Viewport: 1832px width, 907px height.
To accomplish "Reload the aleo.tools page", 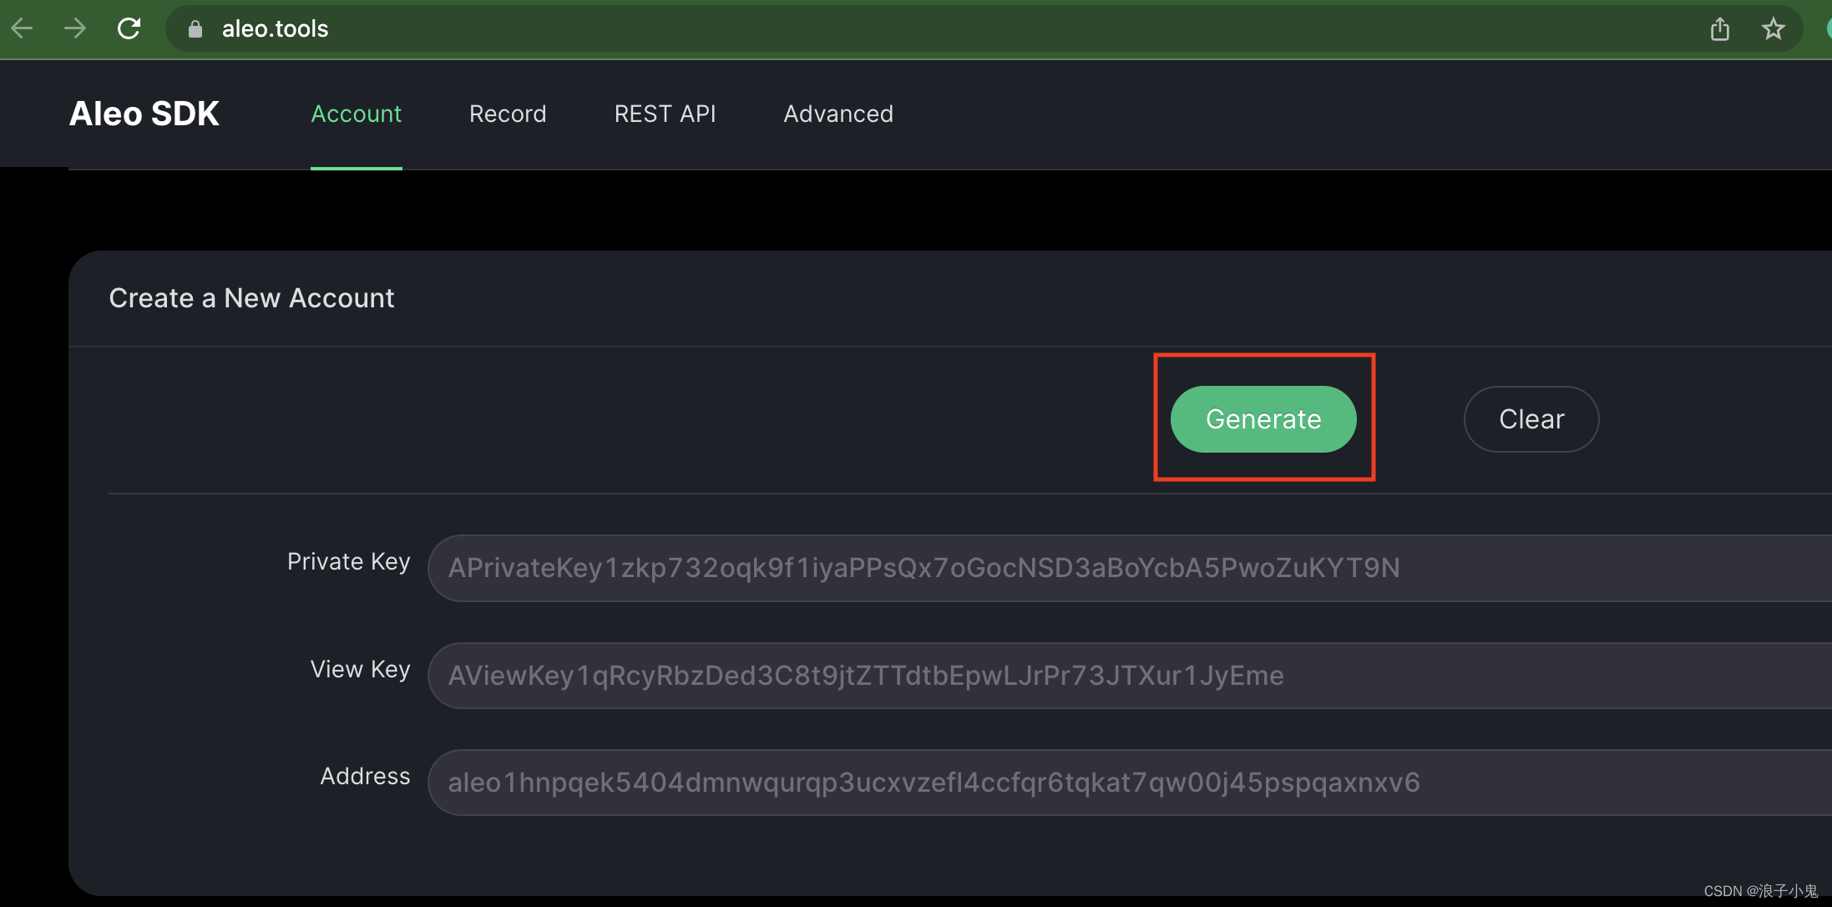I will tap(129, 28).
